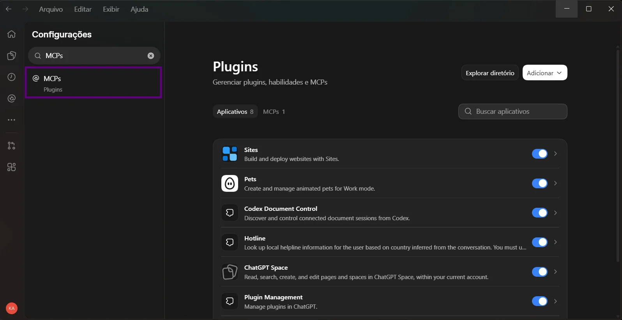Open ChatGPT Space details chevron

555,272
